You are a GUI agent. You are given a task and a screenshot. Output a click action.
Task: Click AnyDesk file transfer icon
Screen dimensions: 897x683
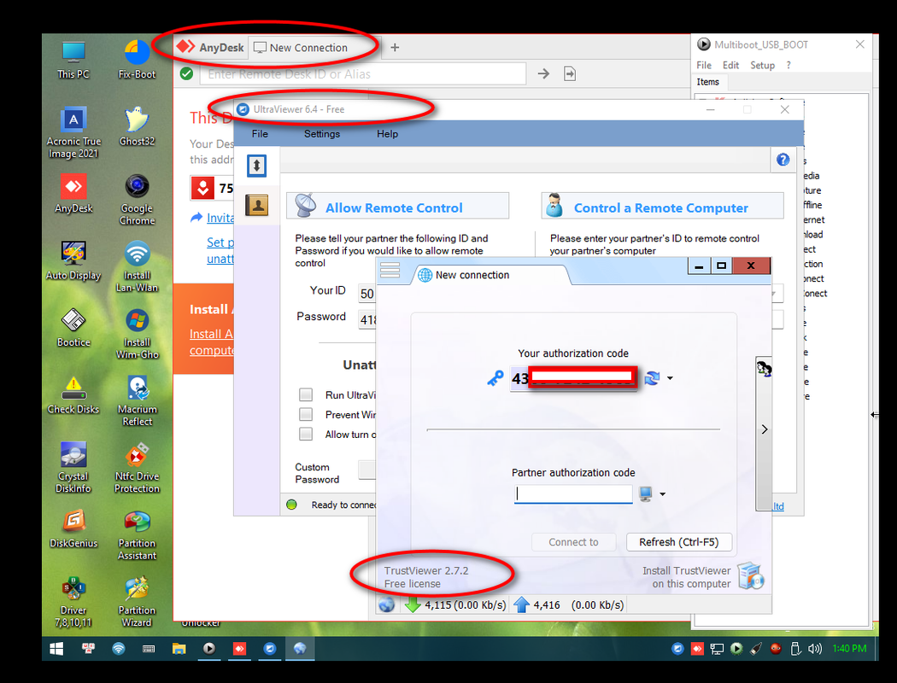[570, 73]
